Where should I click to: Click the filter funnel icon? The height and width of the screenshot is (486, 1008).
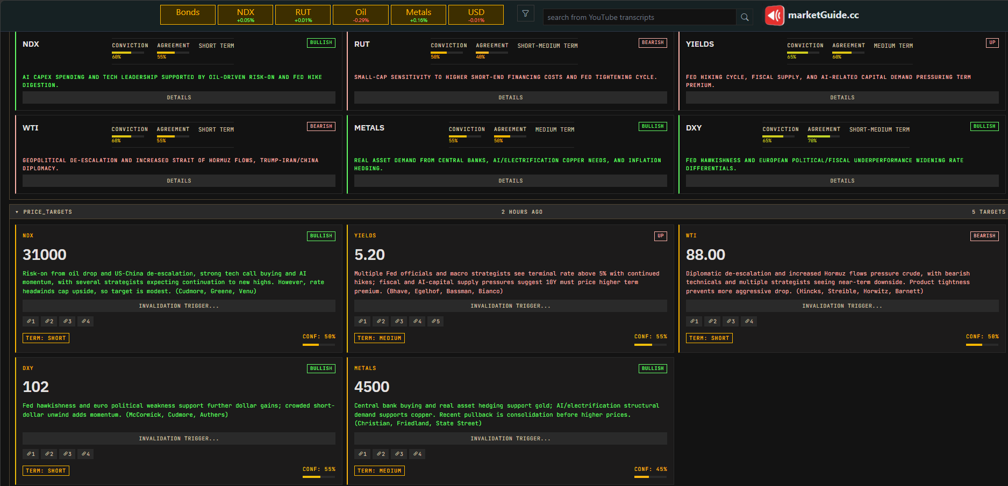click(x=525, y=13)
